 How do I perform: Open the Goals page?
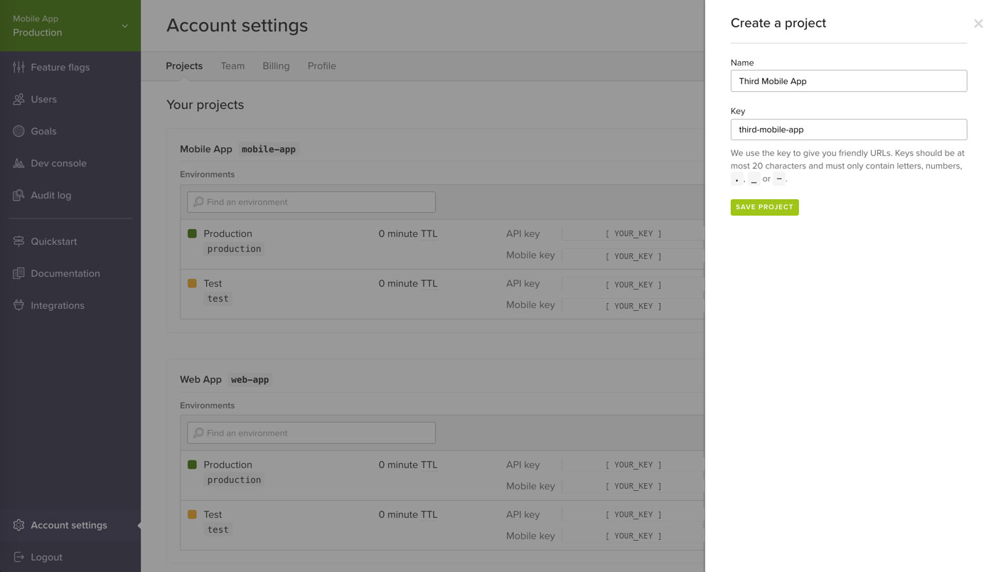point(43,131)
